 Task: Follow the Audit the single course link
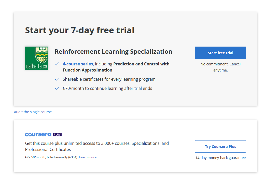[x=33, y=112]
